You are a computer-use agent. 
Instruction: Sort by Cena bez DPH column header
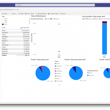click(x=25, y=28)
